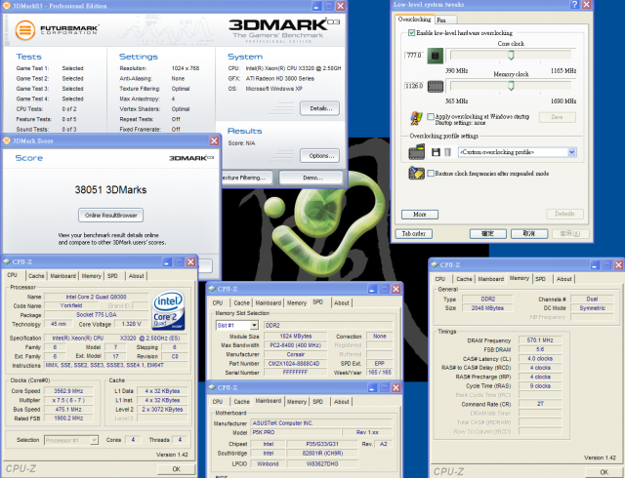Click the Core clock slider handle
Image resolution: width=625 pixels, height=478 pixels.
511,55
